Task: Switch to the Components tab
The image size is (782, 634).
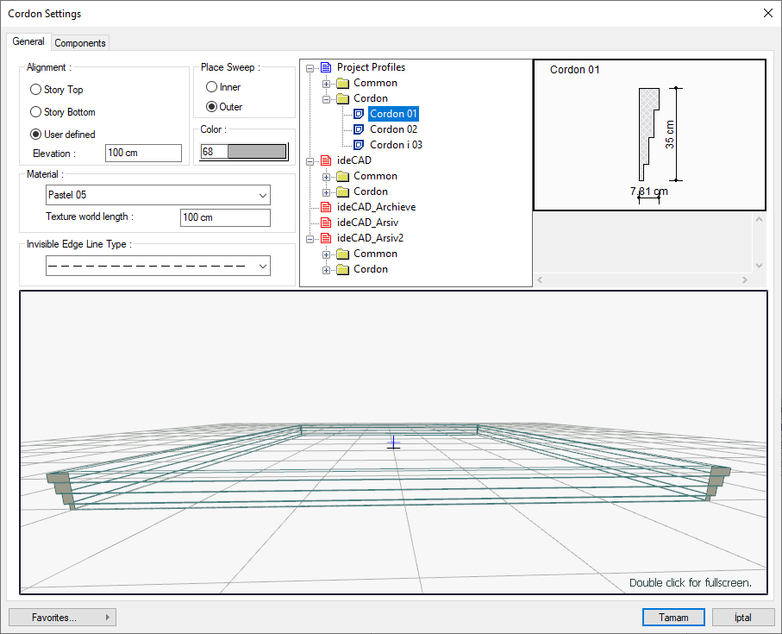Action: (80, 43)
